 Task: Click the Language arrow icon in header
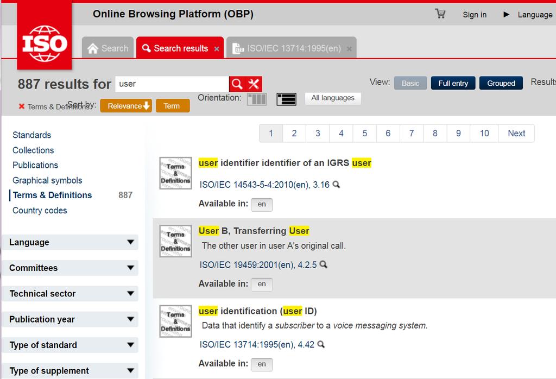point(507,15)
